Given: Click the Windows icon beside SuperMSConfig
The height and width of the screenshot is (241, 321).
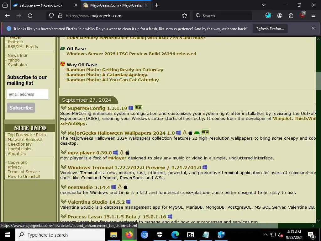Looking at the screenshot, I should pyautogui.click(x=131, y=108).
